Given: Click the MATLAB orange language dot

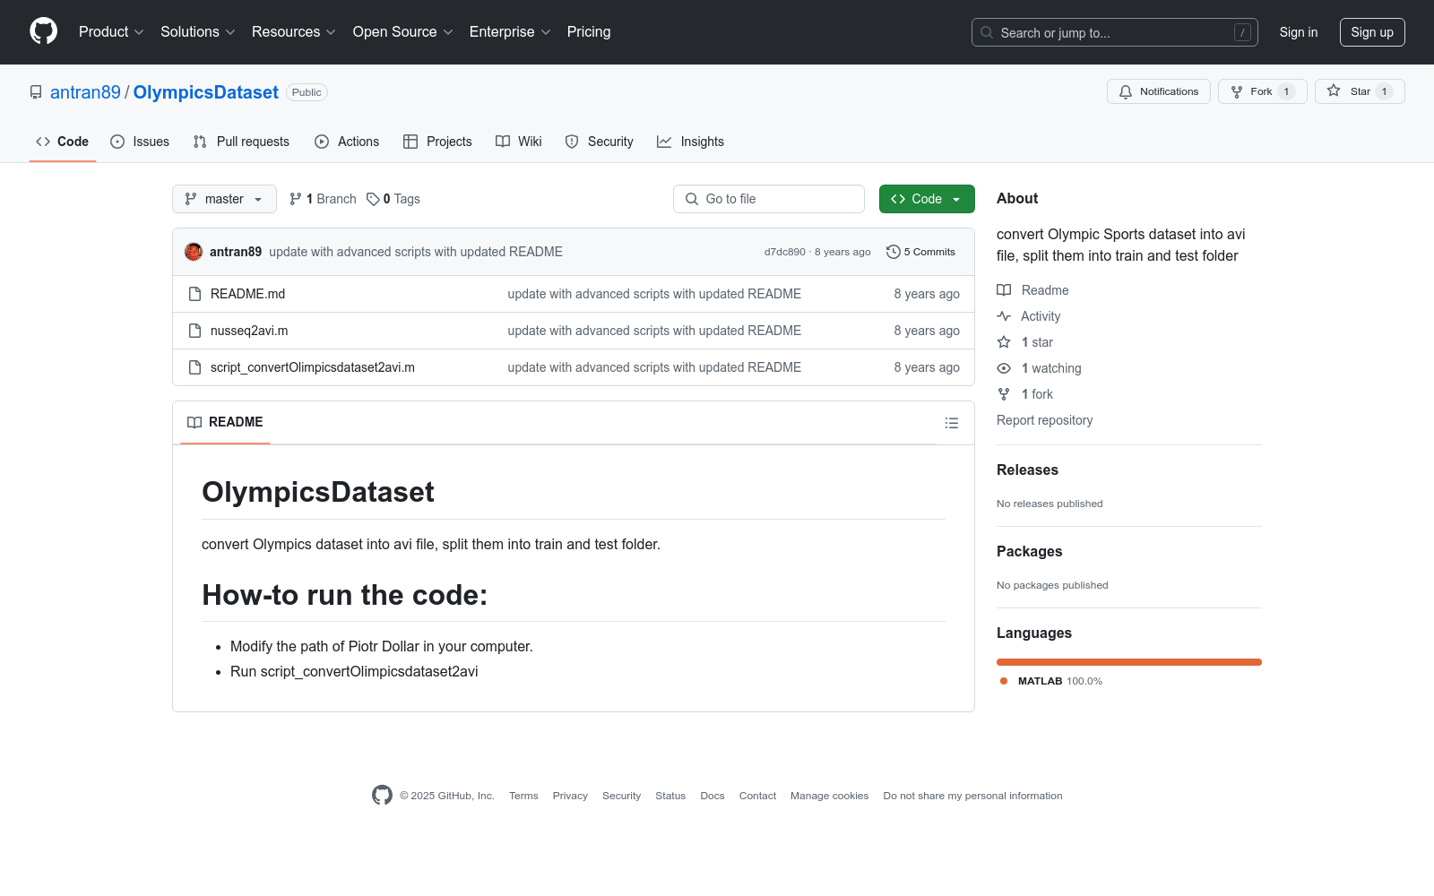Looking at the screenshot, I should click(1004, 681).
